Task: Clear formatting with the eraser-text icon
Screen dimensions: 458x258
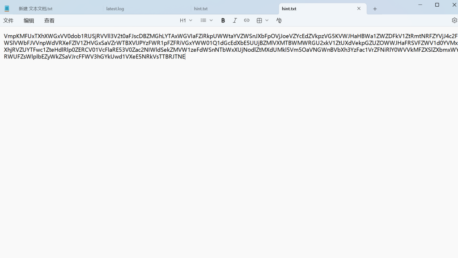Action: pos(279,21)
